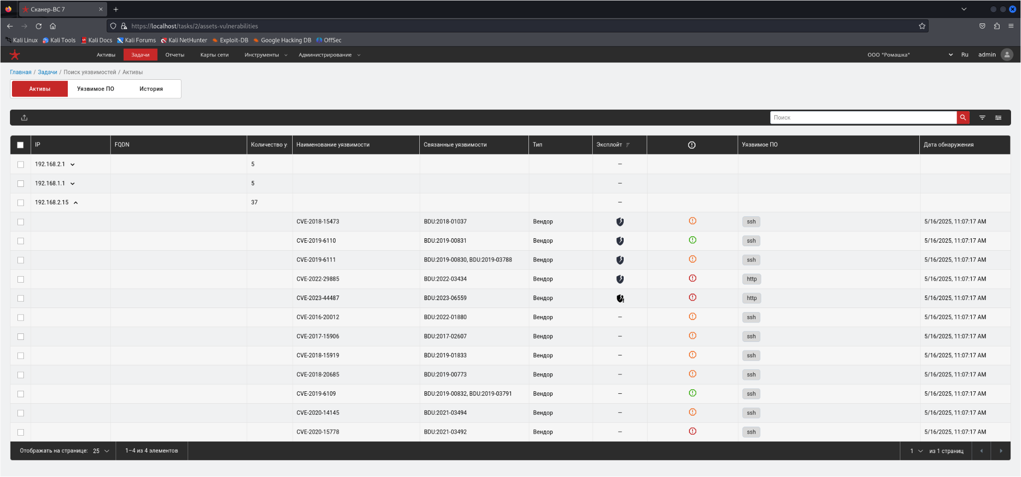
Task: Select the checkbox for the CVE-2023-44487 row
Action: (x=20, y=298)
